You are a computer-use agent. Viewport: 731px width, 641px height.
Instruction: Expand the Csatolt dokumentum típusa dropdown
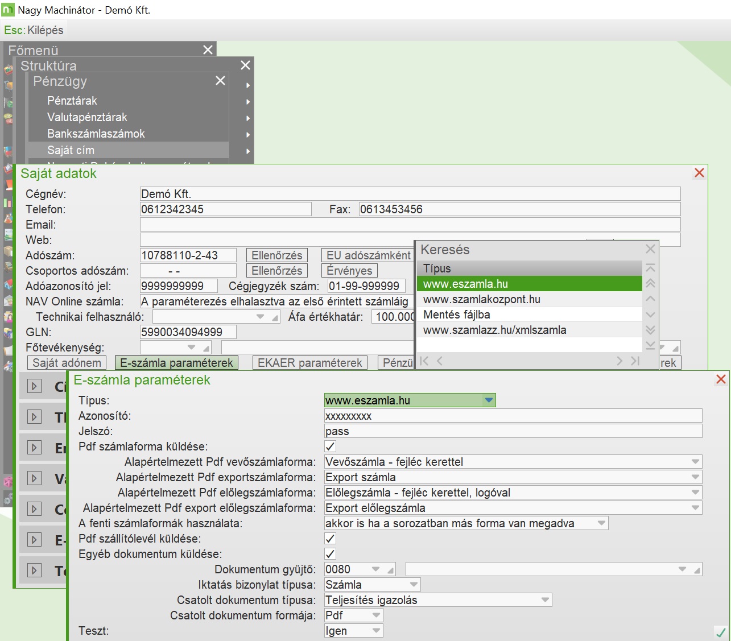coord(545,600)
